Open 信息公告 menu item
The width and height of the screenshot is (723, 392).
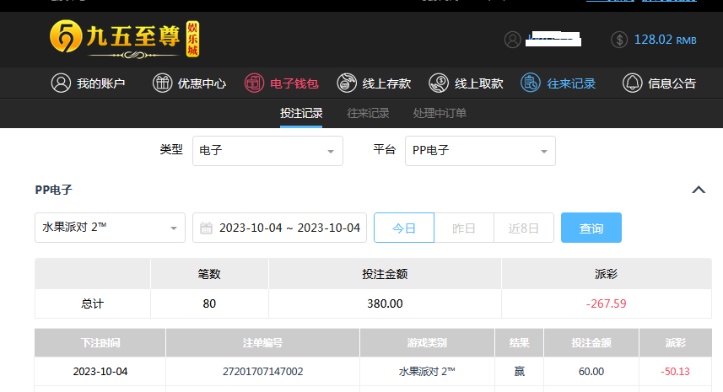coord(660,83)
